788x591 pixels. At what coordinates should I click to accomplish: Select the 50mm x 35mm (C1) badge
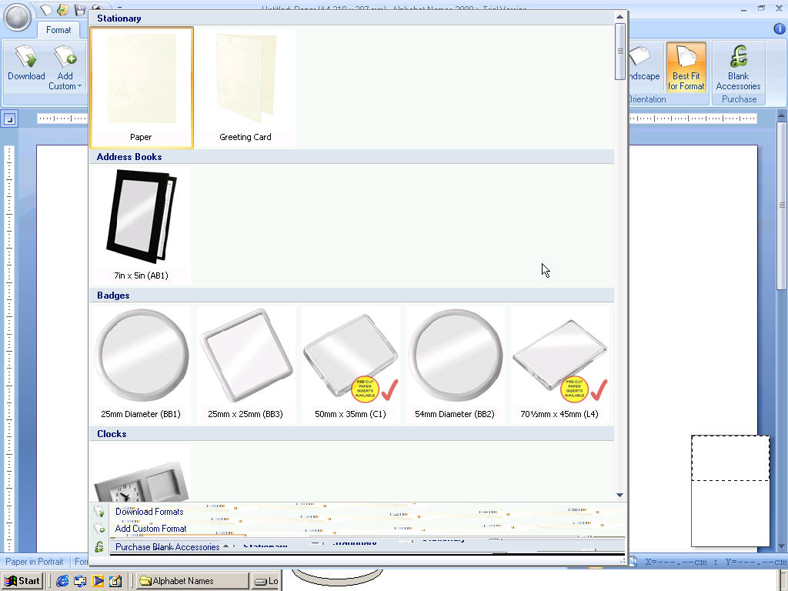pos(350,363)
